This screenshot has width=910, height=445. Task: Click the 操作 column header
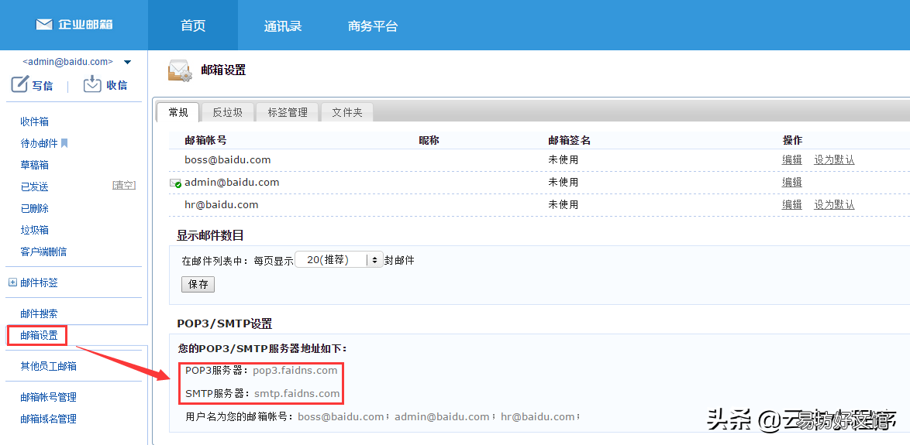tap(792, 140)
